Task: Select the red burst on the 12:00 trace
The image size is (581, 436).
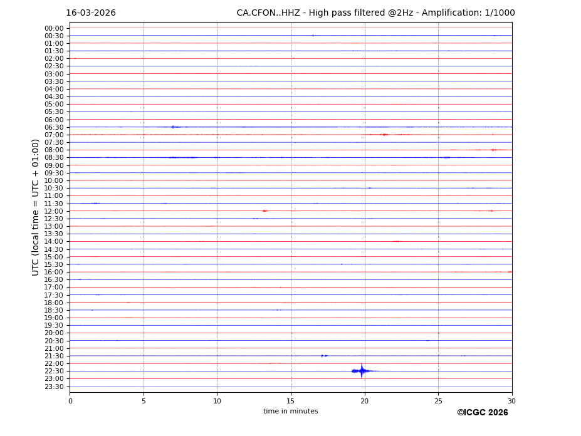Action: tap(264, 211)
